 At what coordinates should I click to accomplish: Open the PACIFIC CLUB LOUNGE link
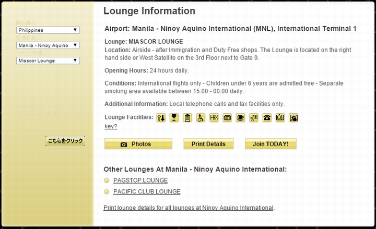coord(147,191)
